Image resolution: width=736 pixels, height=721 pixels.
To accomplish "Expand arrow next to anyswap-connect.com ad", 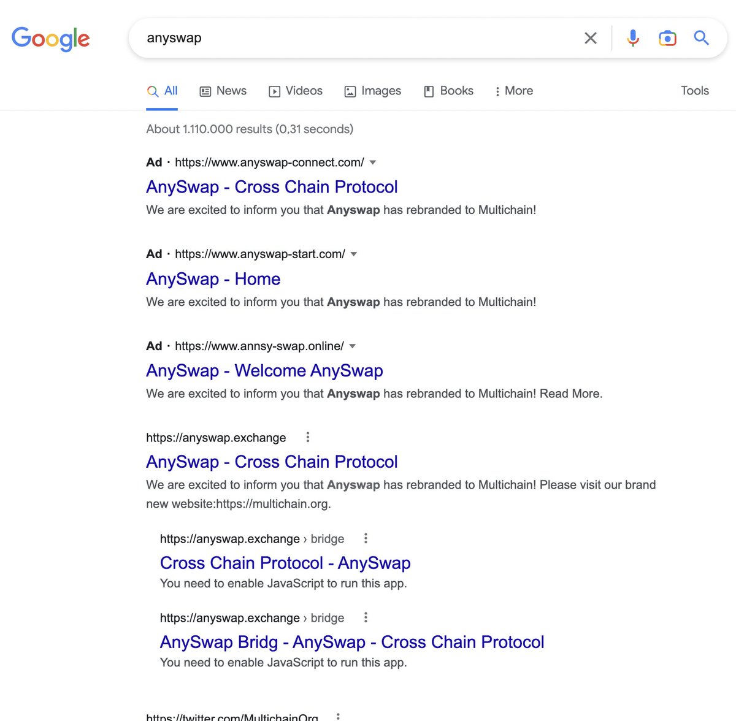I will coord(373,162).
